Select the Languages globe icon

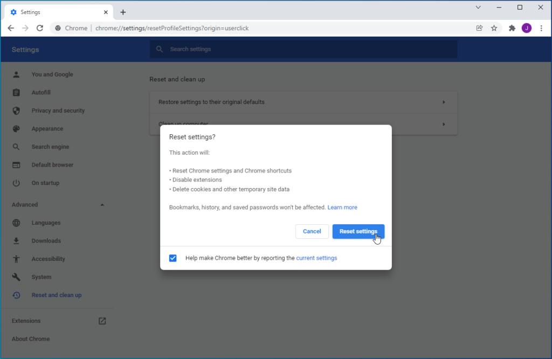coord(16,223)
